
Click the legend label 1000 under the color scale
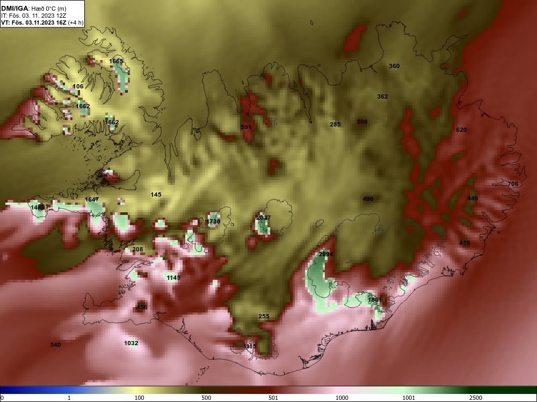coord(342,398)
